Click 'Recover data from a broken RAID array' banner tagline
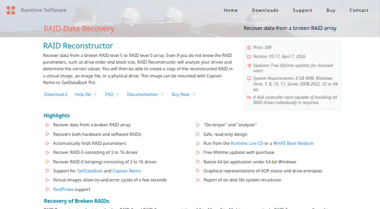Image resolution: width=380 pixels, height=209 pixels. (x=290, y=28)
